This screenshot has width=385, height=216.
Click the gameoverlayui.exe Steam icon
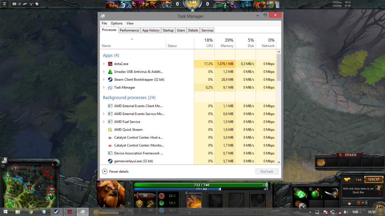click(x=110, y=161)
